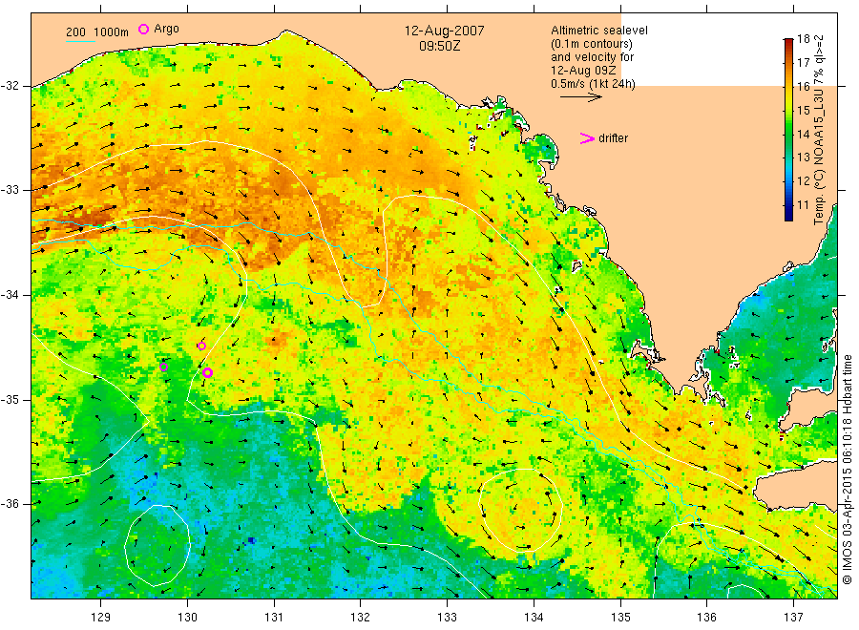Click the color bar value 14
Image resolution: width=859 pixels, height=630 pixels.
[803, 134]
